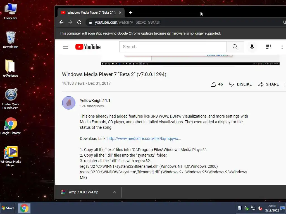Click the security shield tray icon

246,208
